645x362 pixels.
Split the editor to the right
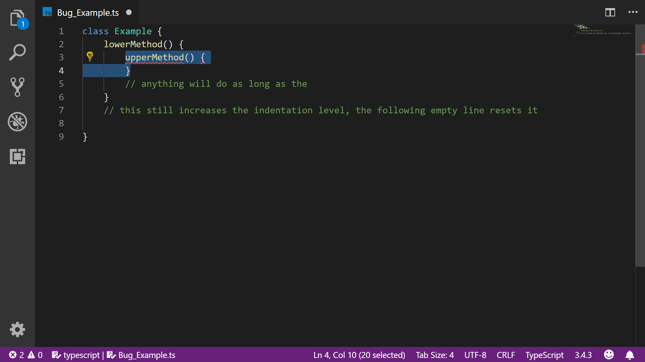[x=610, y=12]
